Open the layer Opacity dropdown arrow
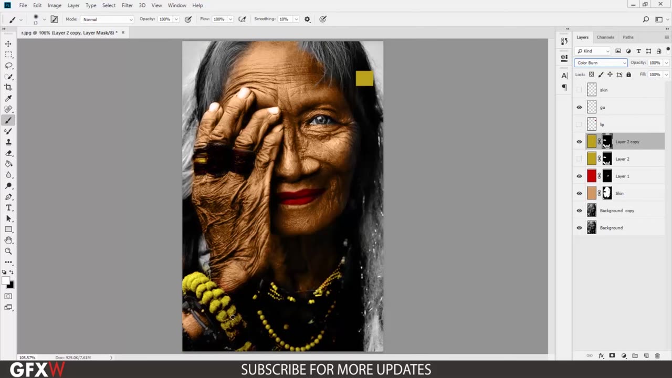 (x=666, y=62)
